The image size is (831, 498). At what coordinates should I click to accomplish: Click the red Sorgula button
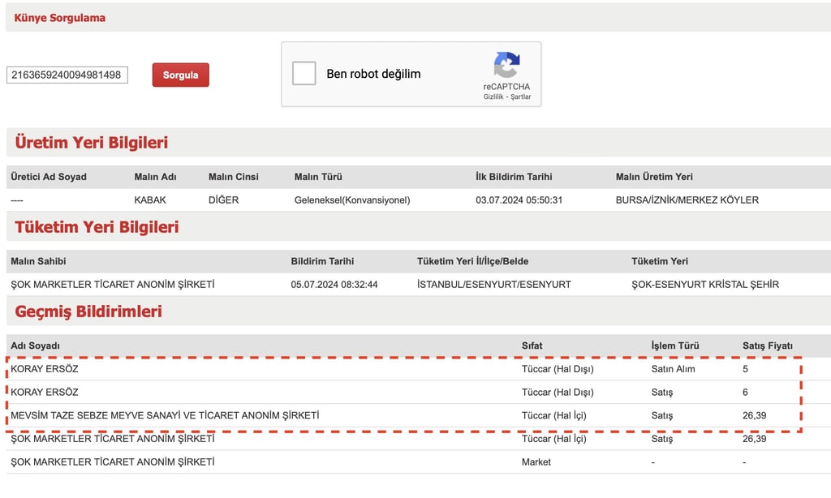tap(181, 75)
